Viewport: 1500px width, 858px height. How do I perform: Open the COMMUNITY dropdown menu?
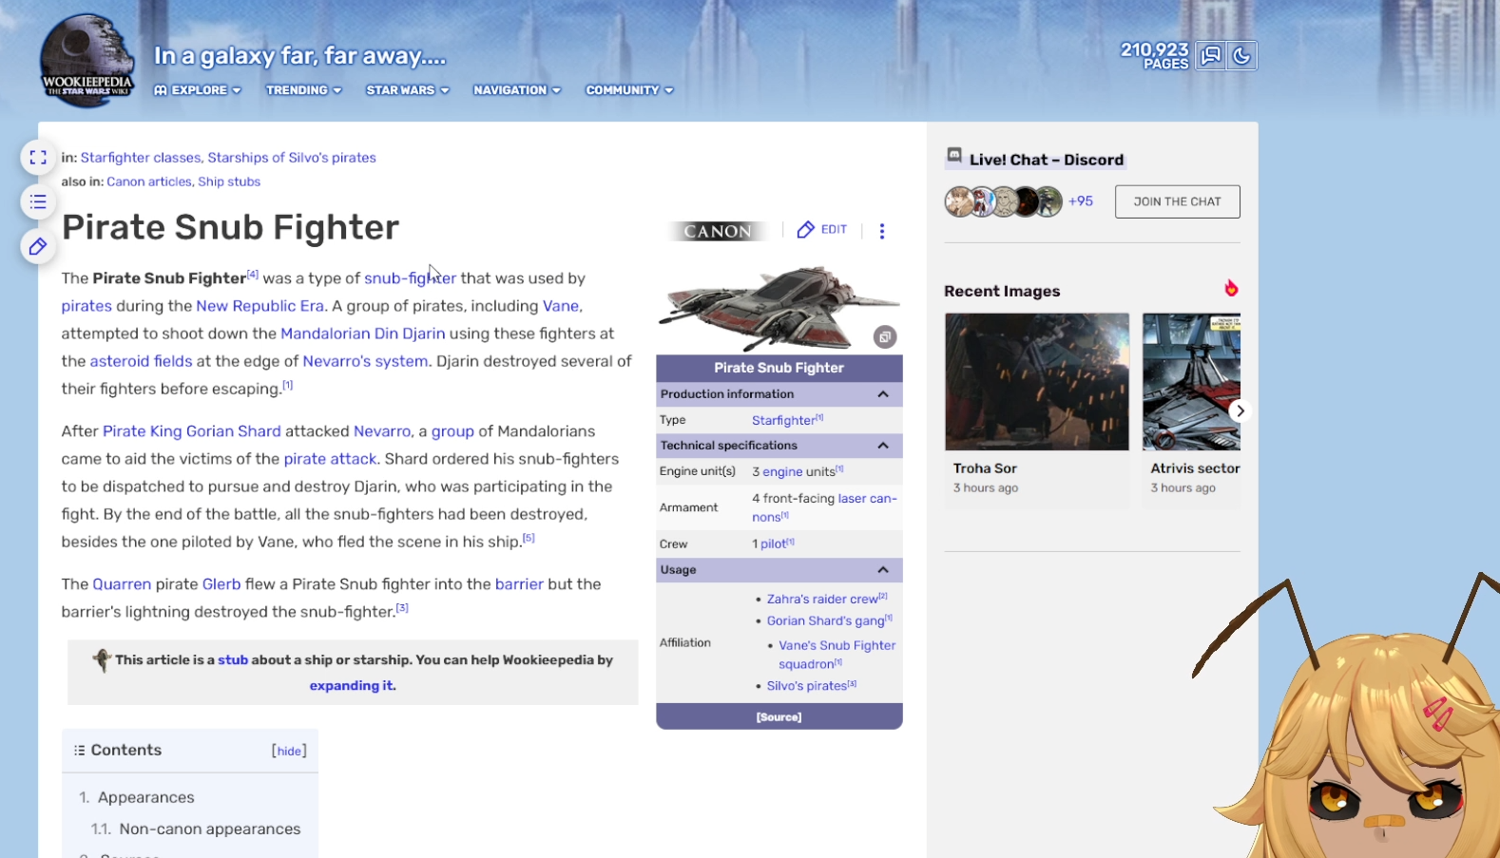(x=629, y=90)
